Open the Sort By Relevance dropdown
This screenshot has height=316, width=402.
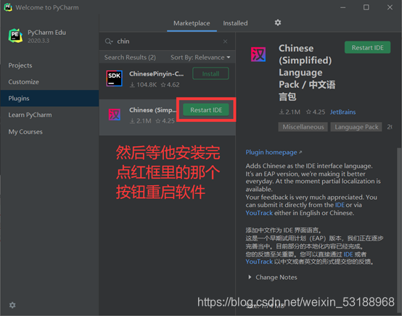200,57
